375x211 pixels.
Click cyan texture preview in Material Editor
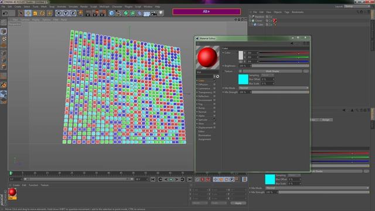click(x=243, y=79)
